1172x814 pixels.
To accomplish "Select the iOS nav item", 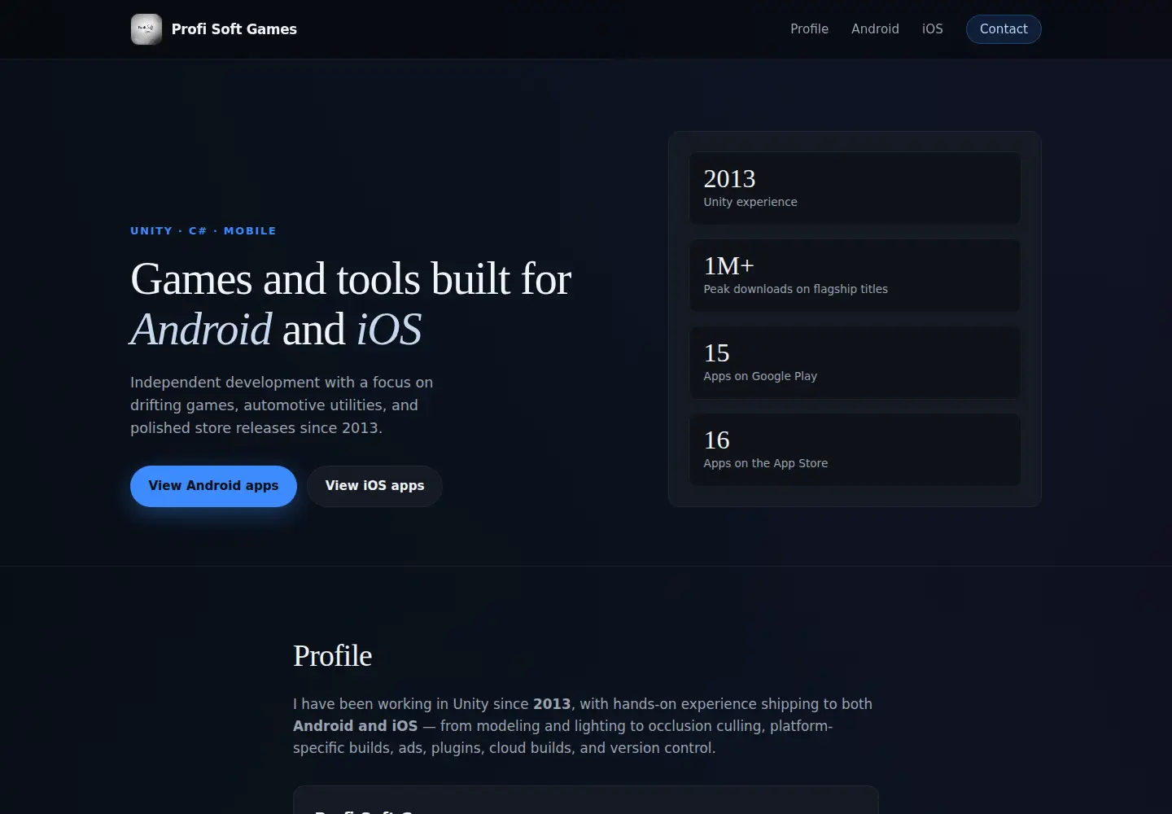I will [x=933, y=29].
